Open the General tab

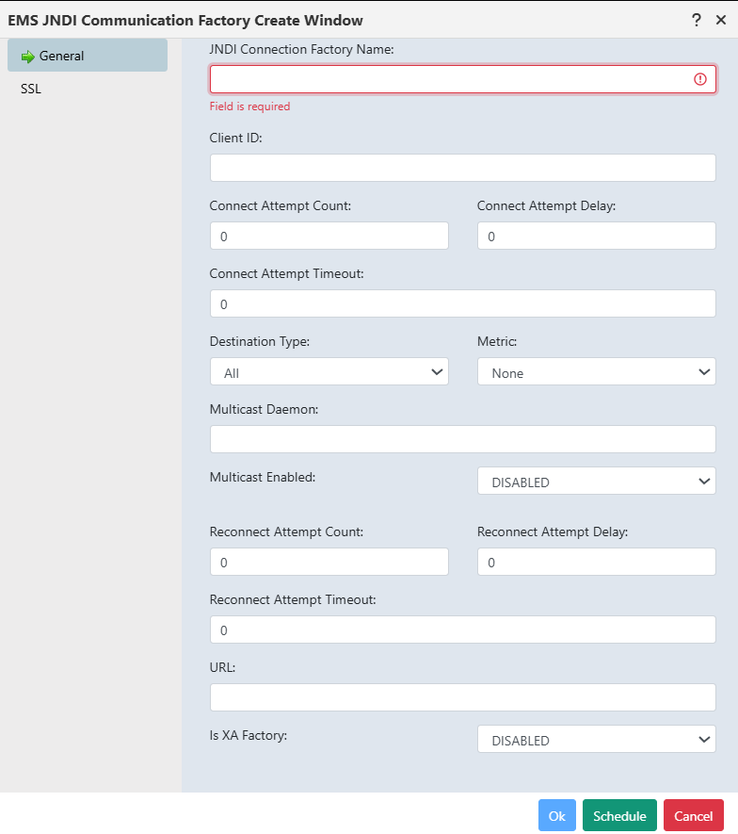click(x=88, y=56)
